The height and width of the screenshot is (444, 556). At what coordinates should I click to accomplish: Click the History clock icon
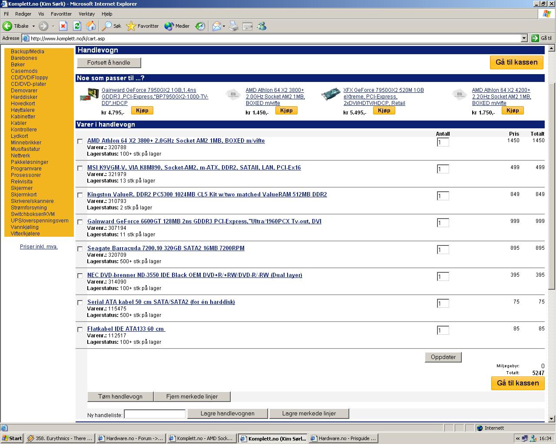[x=200, y=26]
